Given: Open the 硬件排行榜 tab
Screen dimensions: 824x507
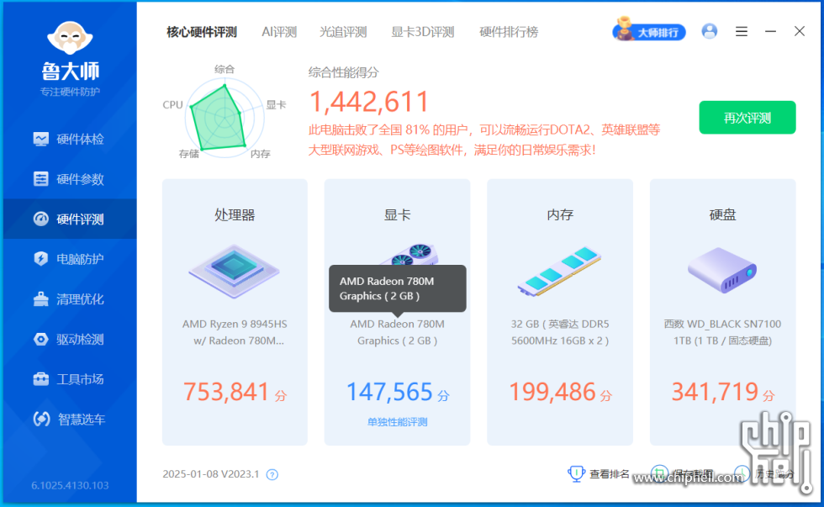Looking at the screenshot, I should 509,32.
